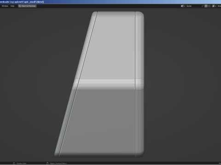Open the scene browse dropdown icon
221x165 pixels.
point(183,6)
